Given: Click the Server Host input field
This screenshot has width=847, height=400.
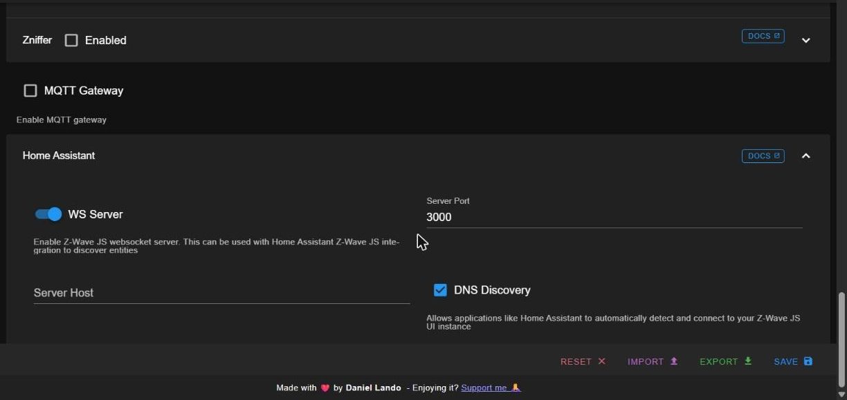Looking at the screenshot, I should [221, 293].
